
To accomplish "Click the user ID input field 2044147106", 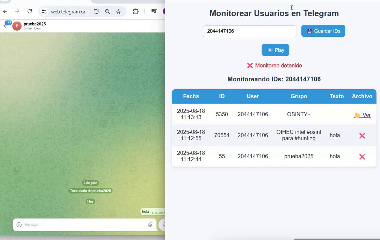I will click(x=250, y=31).
